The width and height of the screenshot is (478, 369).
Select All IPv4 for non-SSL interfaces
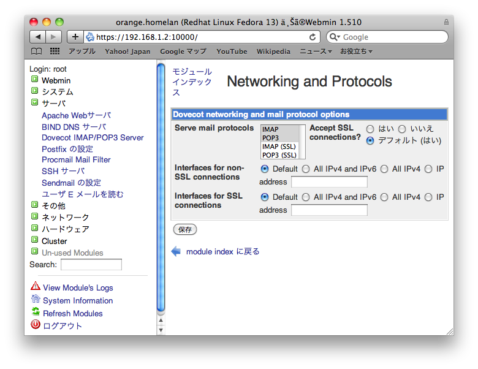click(x=384, y=169)
